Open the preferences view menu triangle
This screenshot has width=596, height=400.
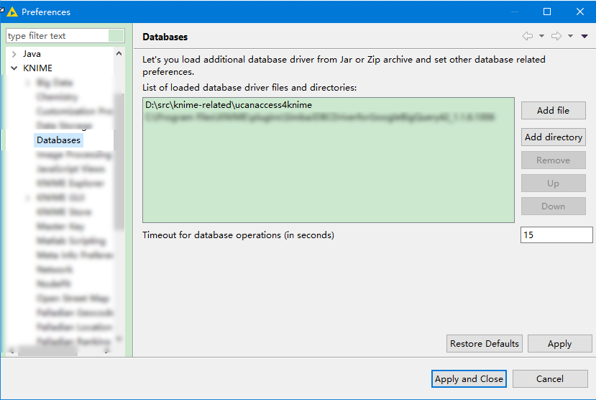(x=584, y=36)
